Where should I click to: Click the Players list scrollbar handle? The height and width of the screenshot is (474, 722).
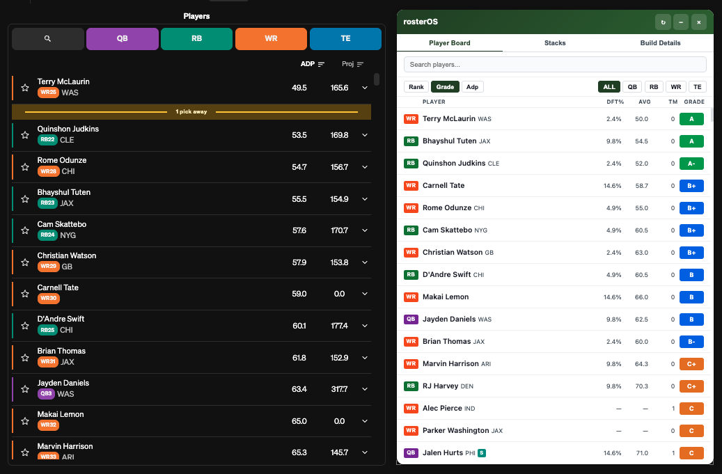click(377, 79)
